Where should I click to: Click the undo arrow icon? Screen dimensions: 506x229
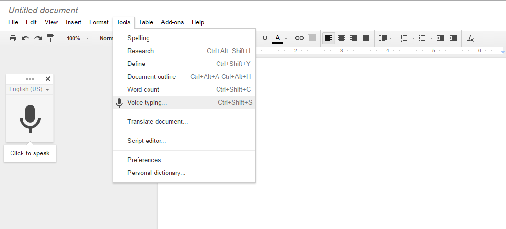[x=25, y=38]
